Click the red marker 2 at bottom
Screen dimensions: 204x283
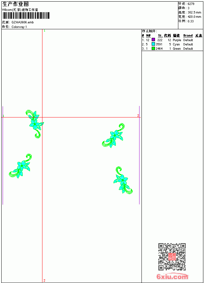44,280
